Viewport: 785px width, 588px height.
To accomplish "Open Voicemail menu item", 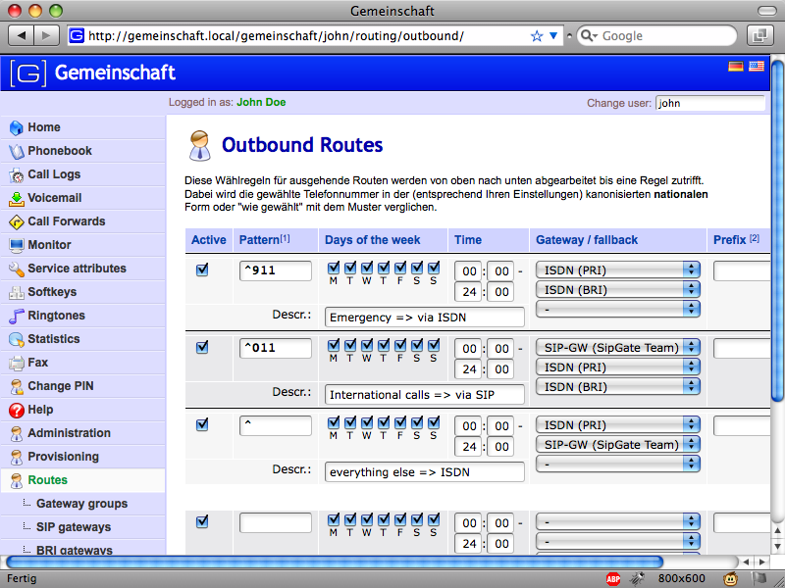I will [x=82, y=198].
